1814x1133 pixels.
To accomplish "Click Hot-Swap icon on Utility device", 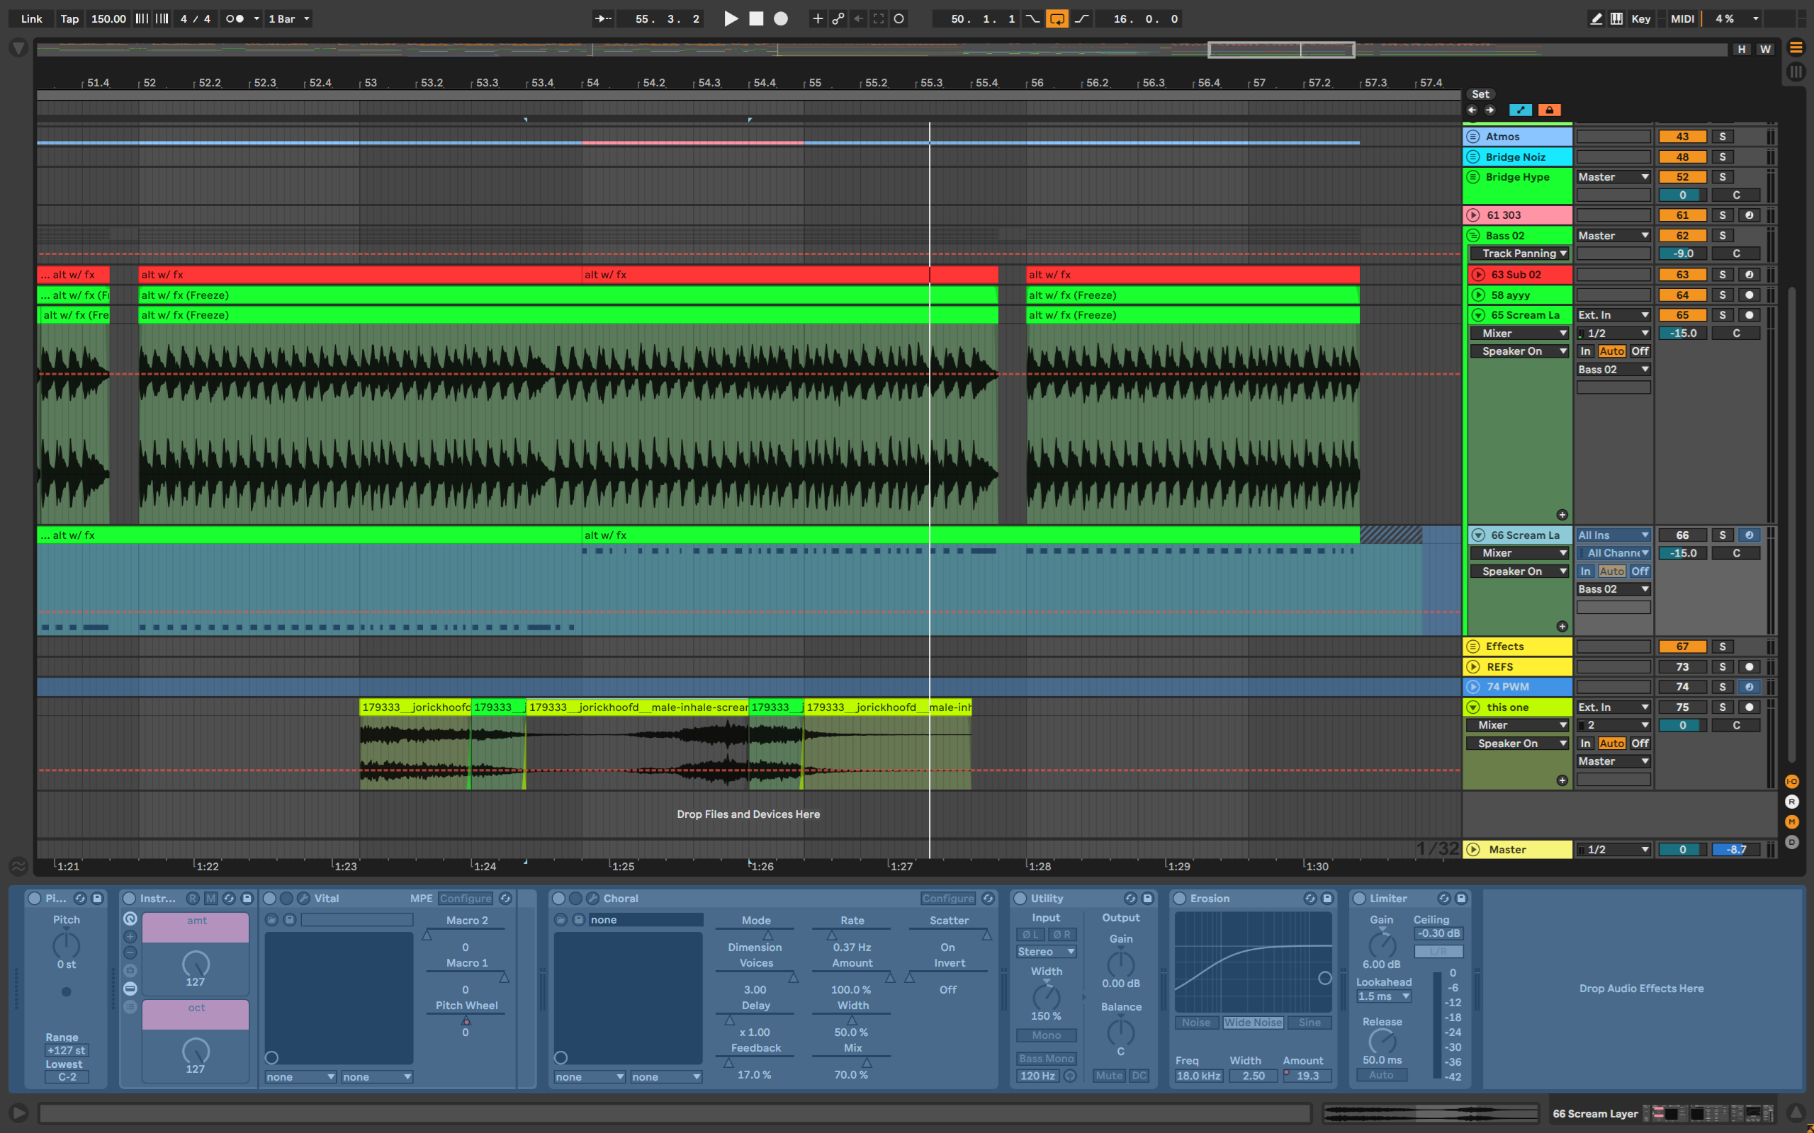I will point(1130,899).
